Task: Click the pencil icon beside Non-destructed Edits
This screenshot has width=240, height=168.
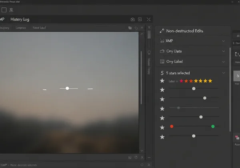Action: coord(162,31)
